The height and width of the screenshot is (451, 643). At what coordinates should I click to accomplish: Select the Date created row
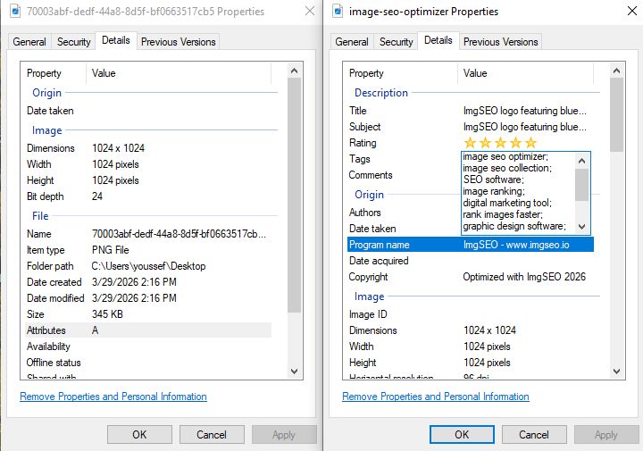click(x=148, y=282)
